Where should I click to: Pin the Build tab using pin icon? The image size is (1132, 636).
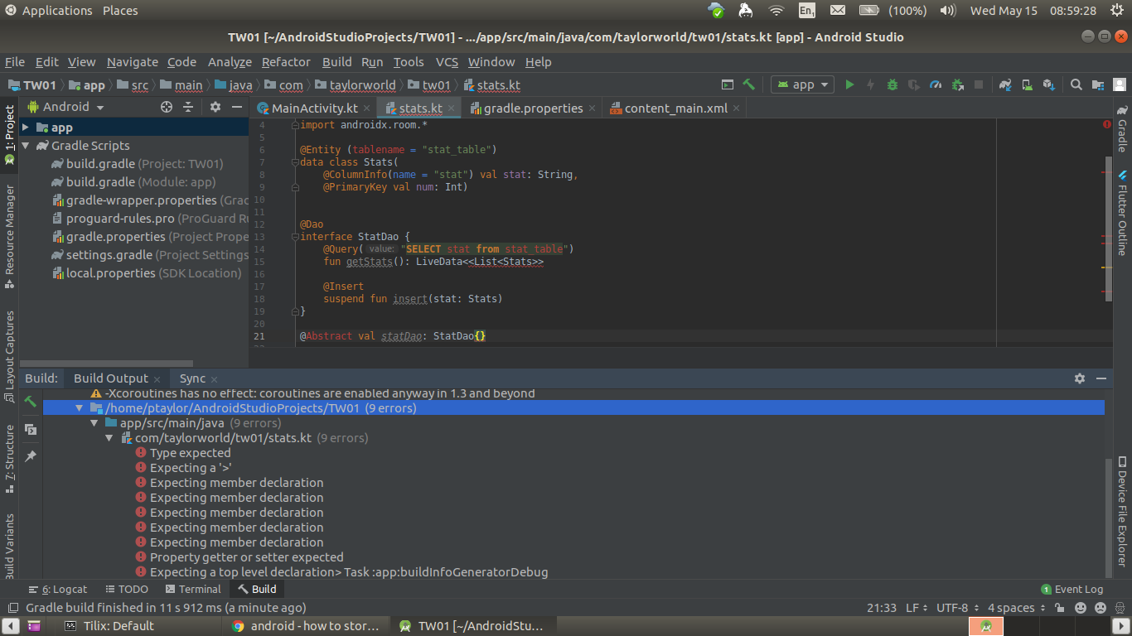(x=31, y=456)
